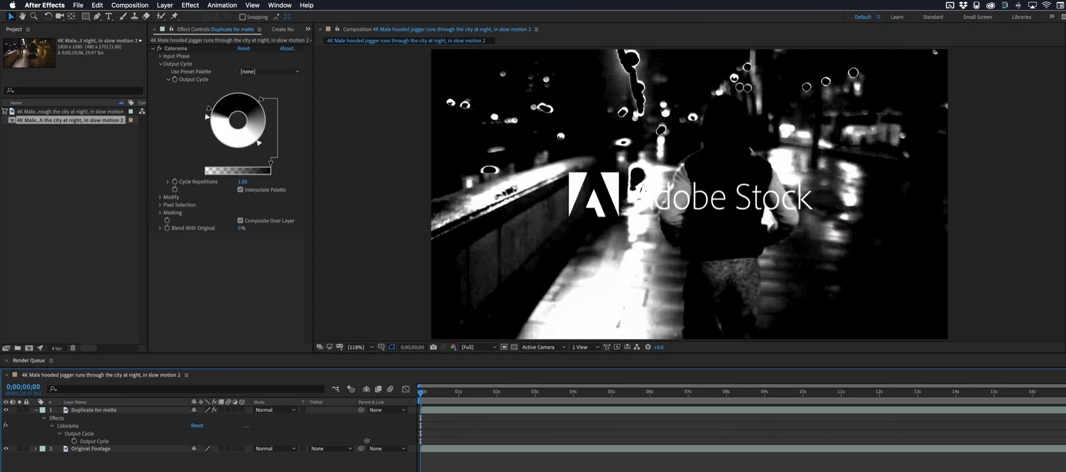Open the Composition menu

click(x=129, y=5)
